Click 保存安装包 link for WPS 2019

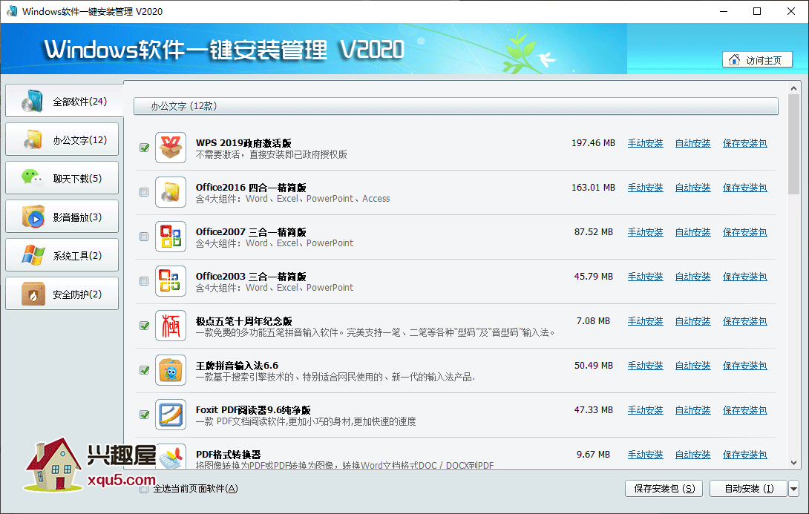pyautogui.click(x=745, y=143)
